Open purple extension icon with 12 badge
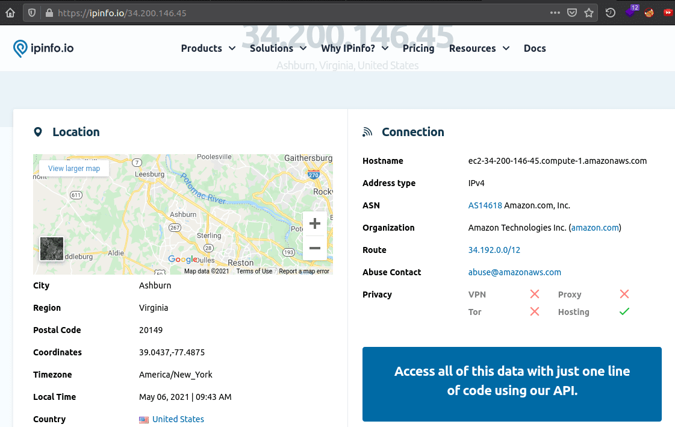The height and width of the screenshot is (427, 675). tap(632, 11)
